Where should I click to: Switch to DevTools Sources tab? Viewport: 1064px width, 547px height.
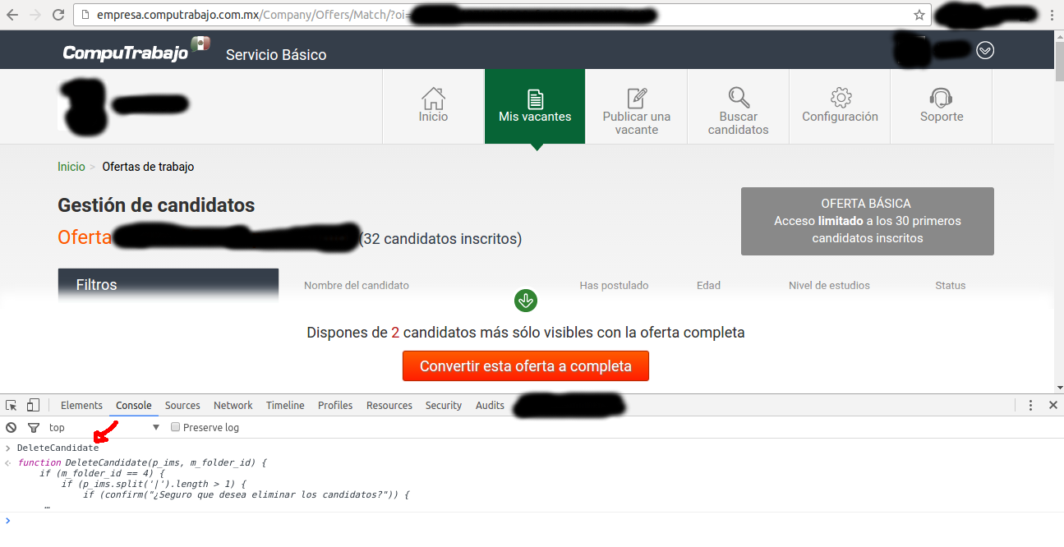click(182, 405)
